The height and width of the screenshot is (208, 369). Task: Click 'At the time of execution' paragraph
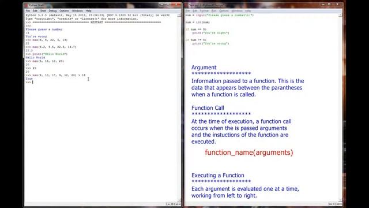pyautogui.click(x=241, y=132)
